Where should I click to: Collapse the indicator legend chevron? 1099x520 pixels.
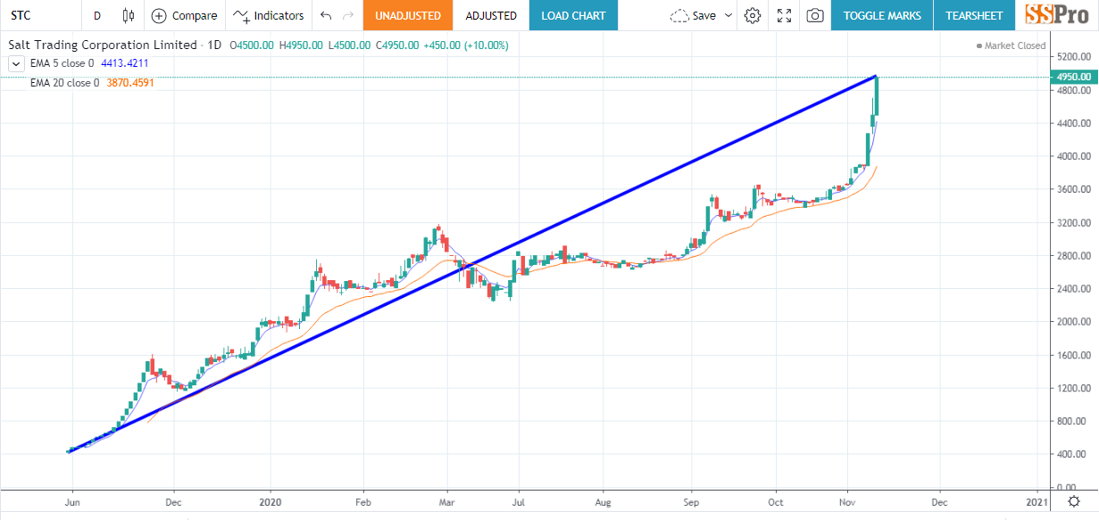click(15, 63)
